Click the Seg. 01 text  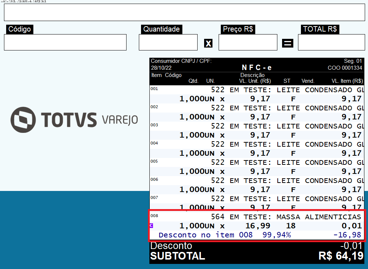[x=353, y=61]
